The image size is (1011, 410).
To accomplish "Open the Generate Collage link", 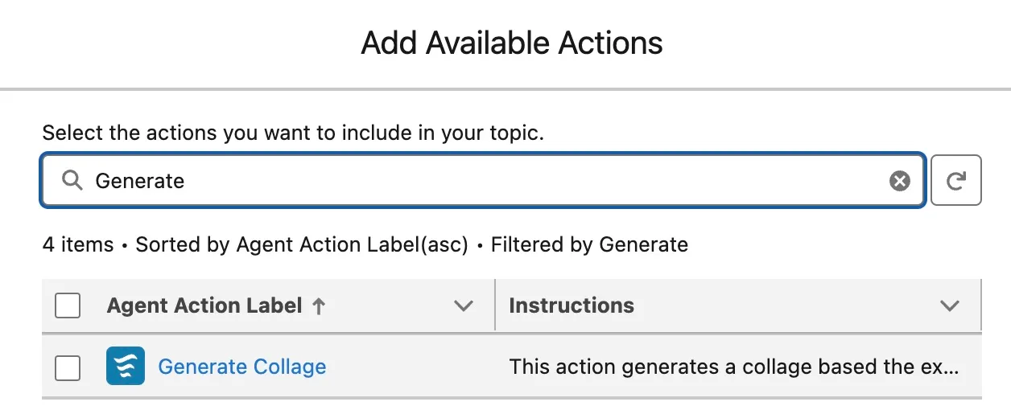I will (241, 367).
